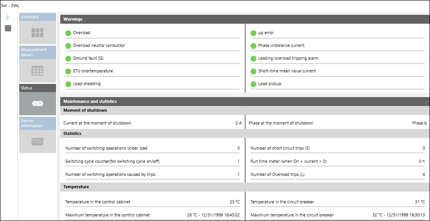Image resolution: width=430 pixels, height=221 pixels.
Task: Click the play arrow icon at top left
Action: point(8,18)
